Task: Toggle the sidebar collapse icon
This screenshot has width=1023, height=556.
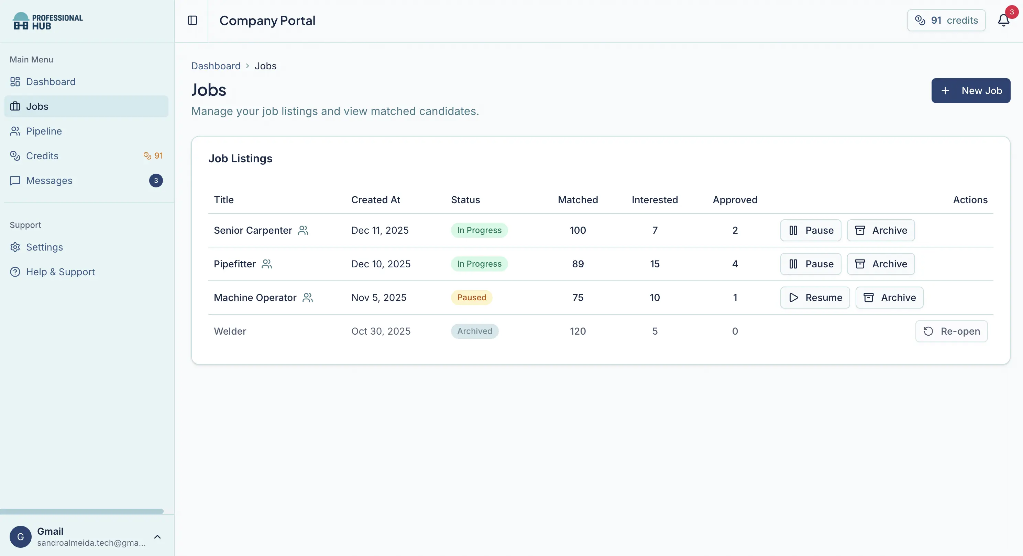Action: [192, 20]
